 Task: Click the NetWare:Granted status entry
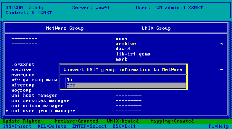coord(76,121)
